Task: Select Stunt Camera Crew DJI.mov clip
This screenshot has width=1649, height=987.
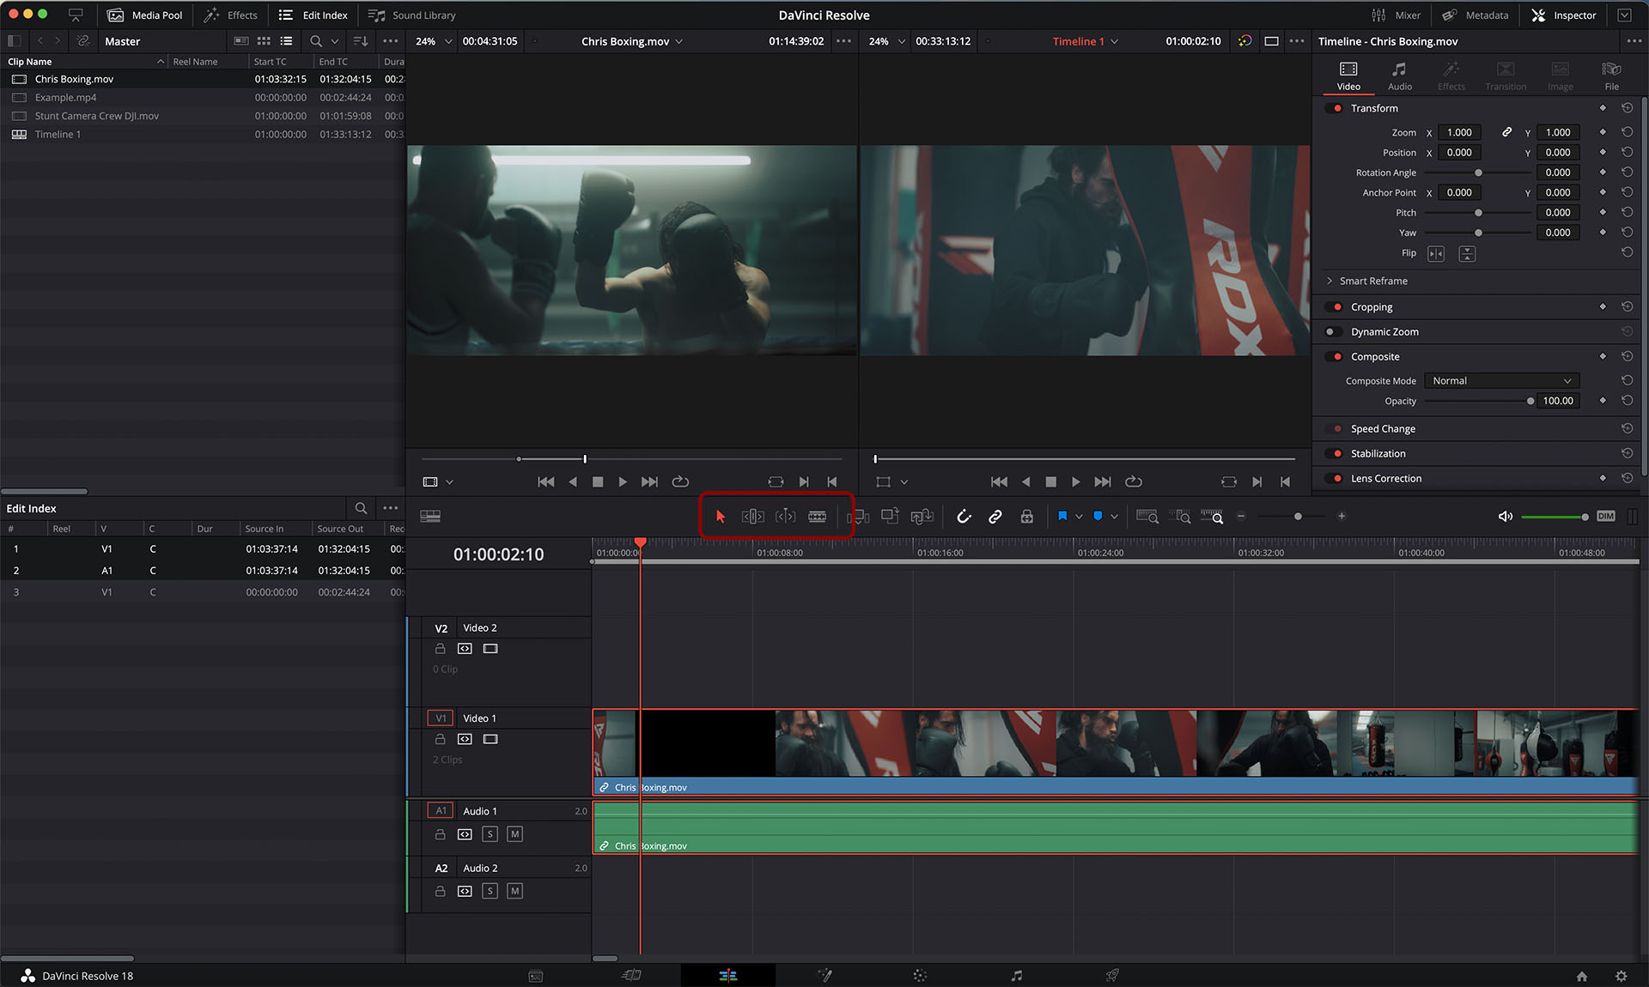Action: (x=96, y=116)
